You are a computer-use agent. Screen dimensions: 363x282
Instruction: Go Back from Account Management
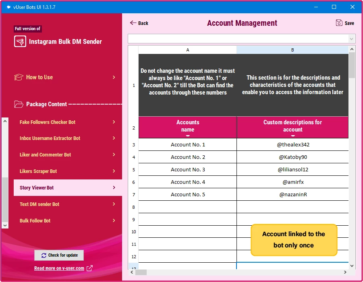139,23
